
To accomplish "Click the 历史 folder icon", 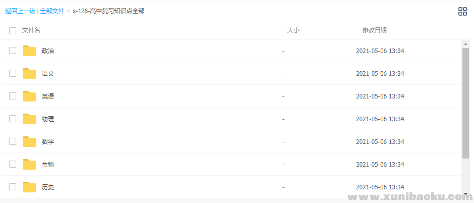I will point(29,187).
